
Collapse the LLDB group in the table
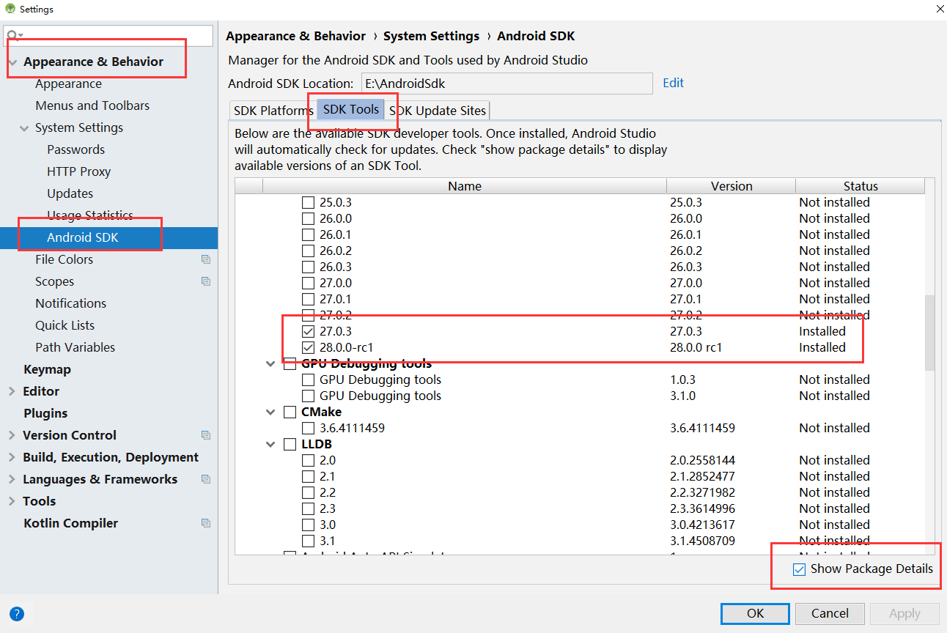tap(271, 444)
